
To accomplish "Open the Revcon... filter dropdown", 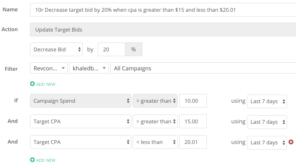I will pos(49,68).
